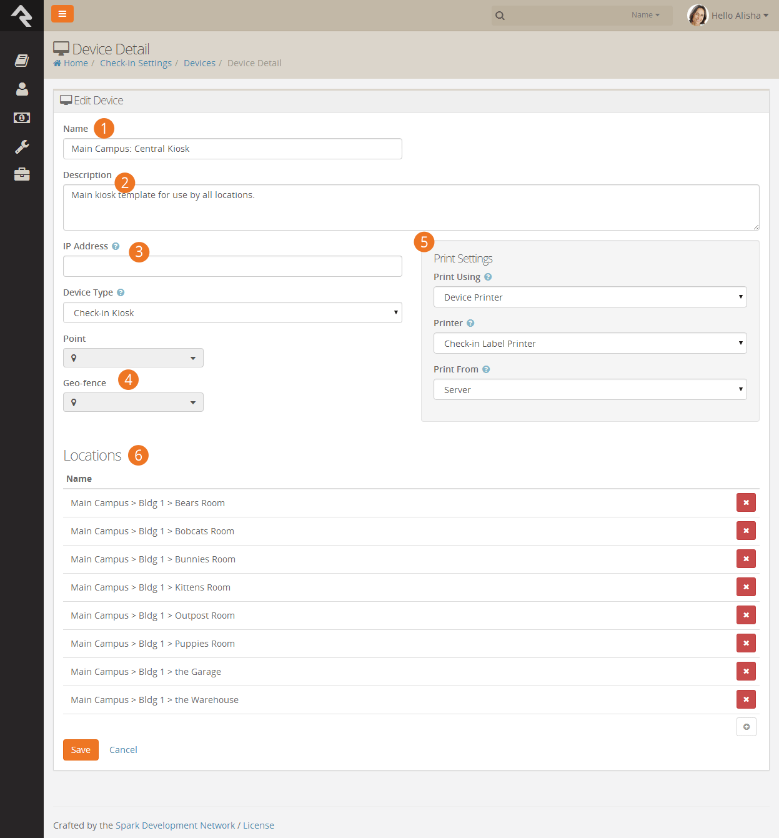The width and height of the screenshot is (779, 838).
Task: Open the search filter Name dropdown
Action: [645, 15]
